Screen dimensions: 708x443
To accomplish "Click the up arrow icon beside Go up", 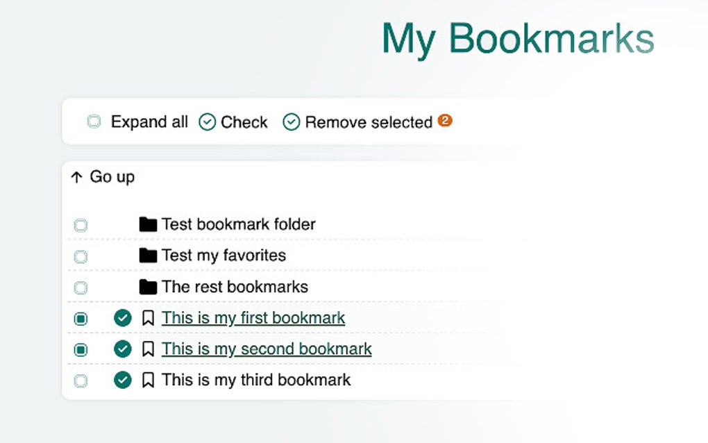I will point(76,177).
